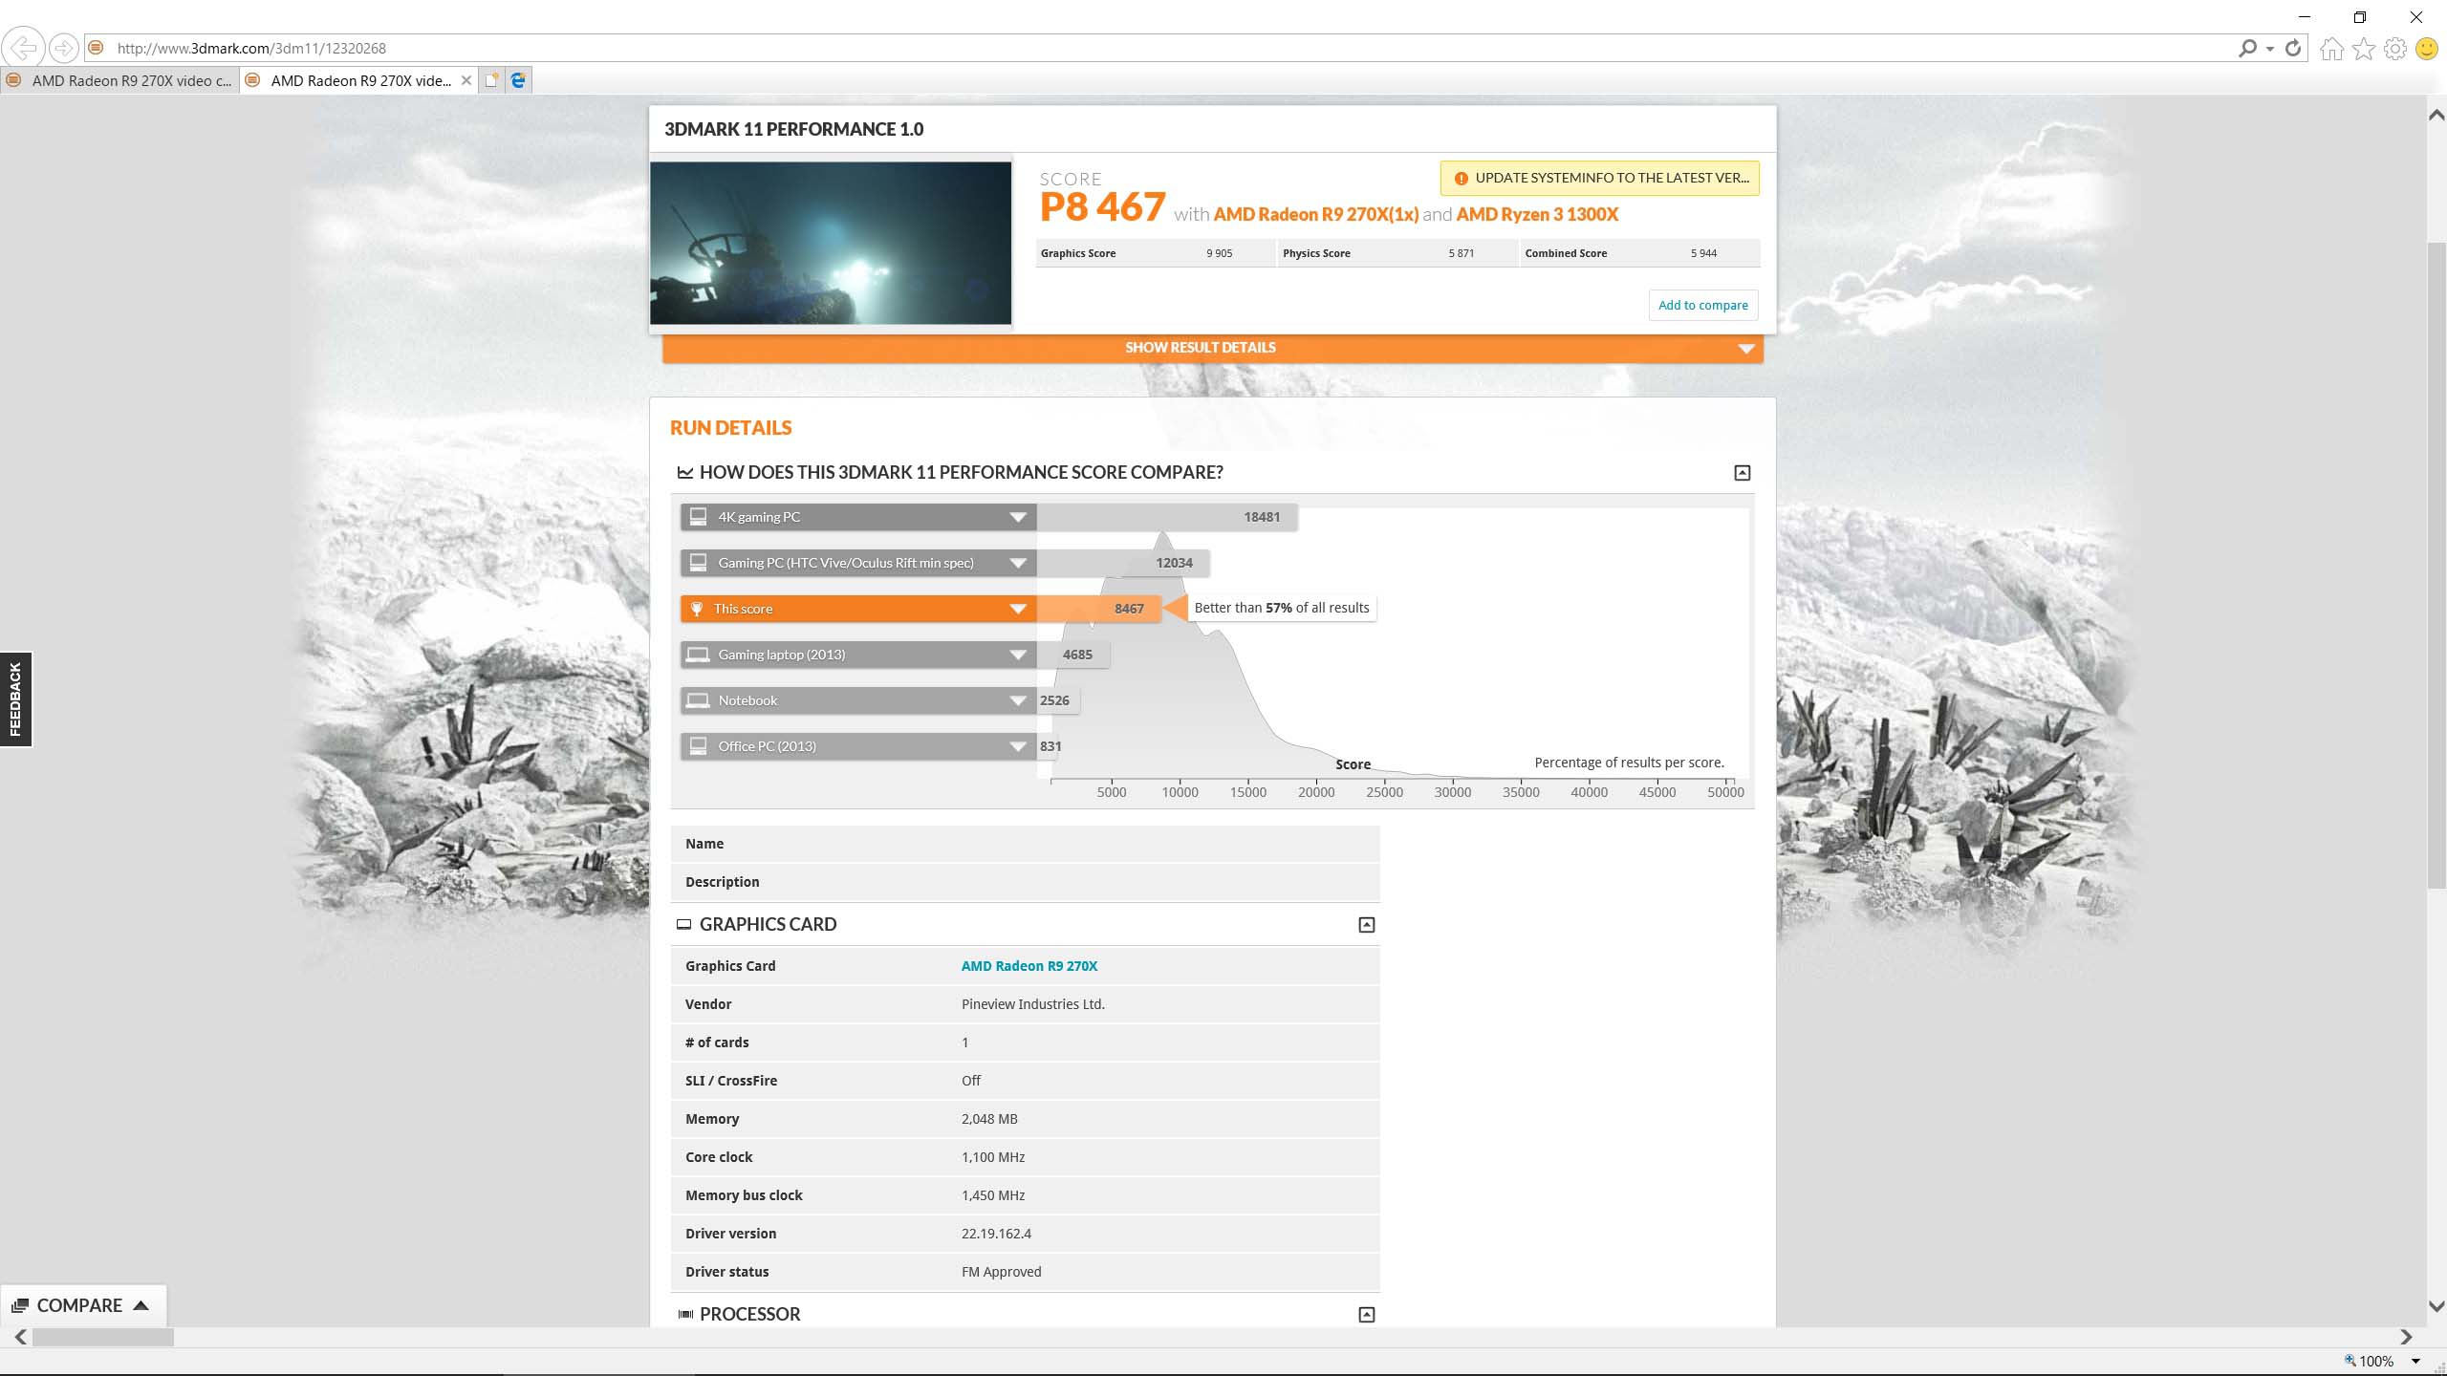The width and height of the screenshot is (2447, 1376).
Task: Click the monitor icon on Office PC (2013)
Action: click(x=699, y=745)
